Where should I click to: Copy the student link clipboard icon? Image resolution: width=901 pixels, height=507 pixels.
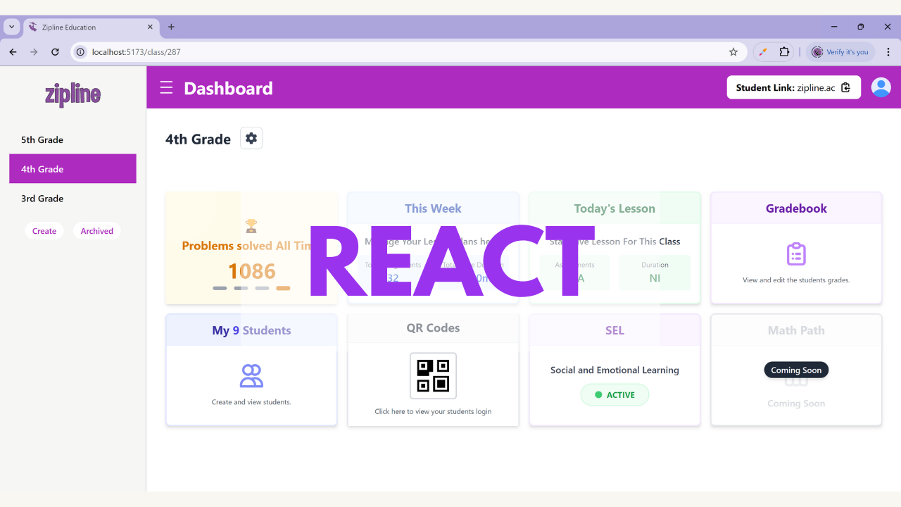[846, 87]
